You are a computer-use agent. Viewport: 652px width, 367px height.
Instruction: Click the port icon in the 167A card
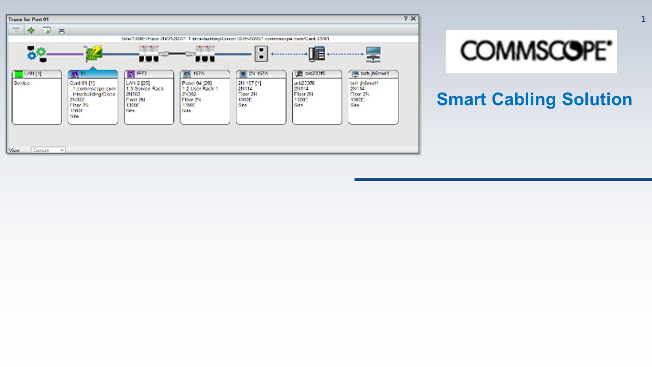[x=187, y=74]
